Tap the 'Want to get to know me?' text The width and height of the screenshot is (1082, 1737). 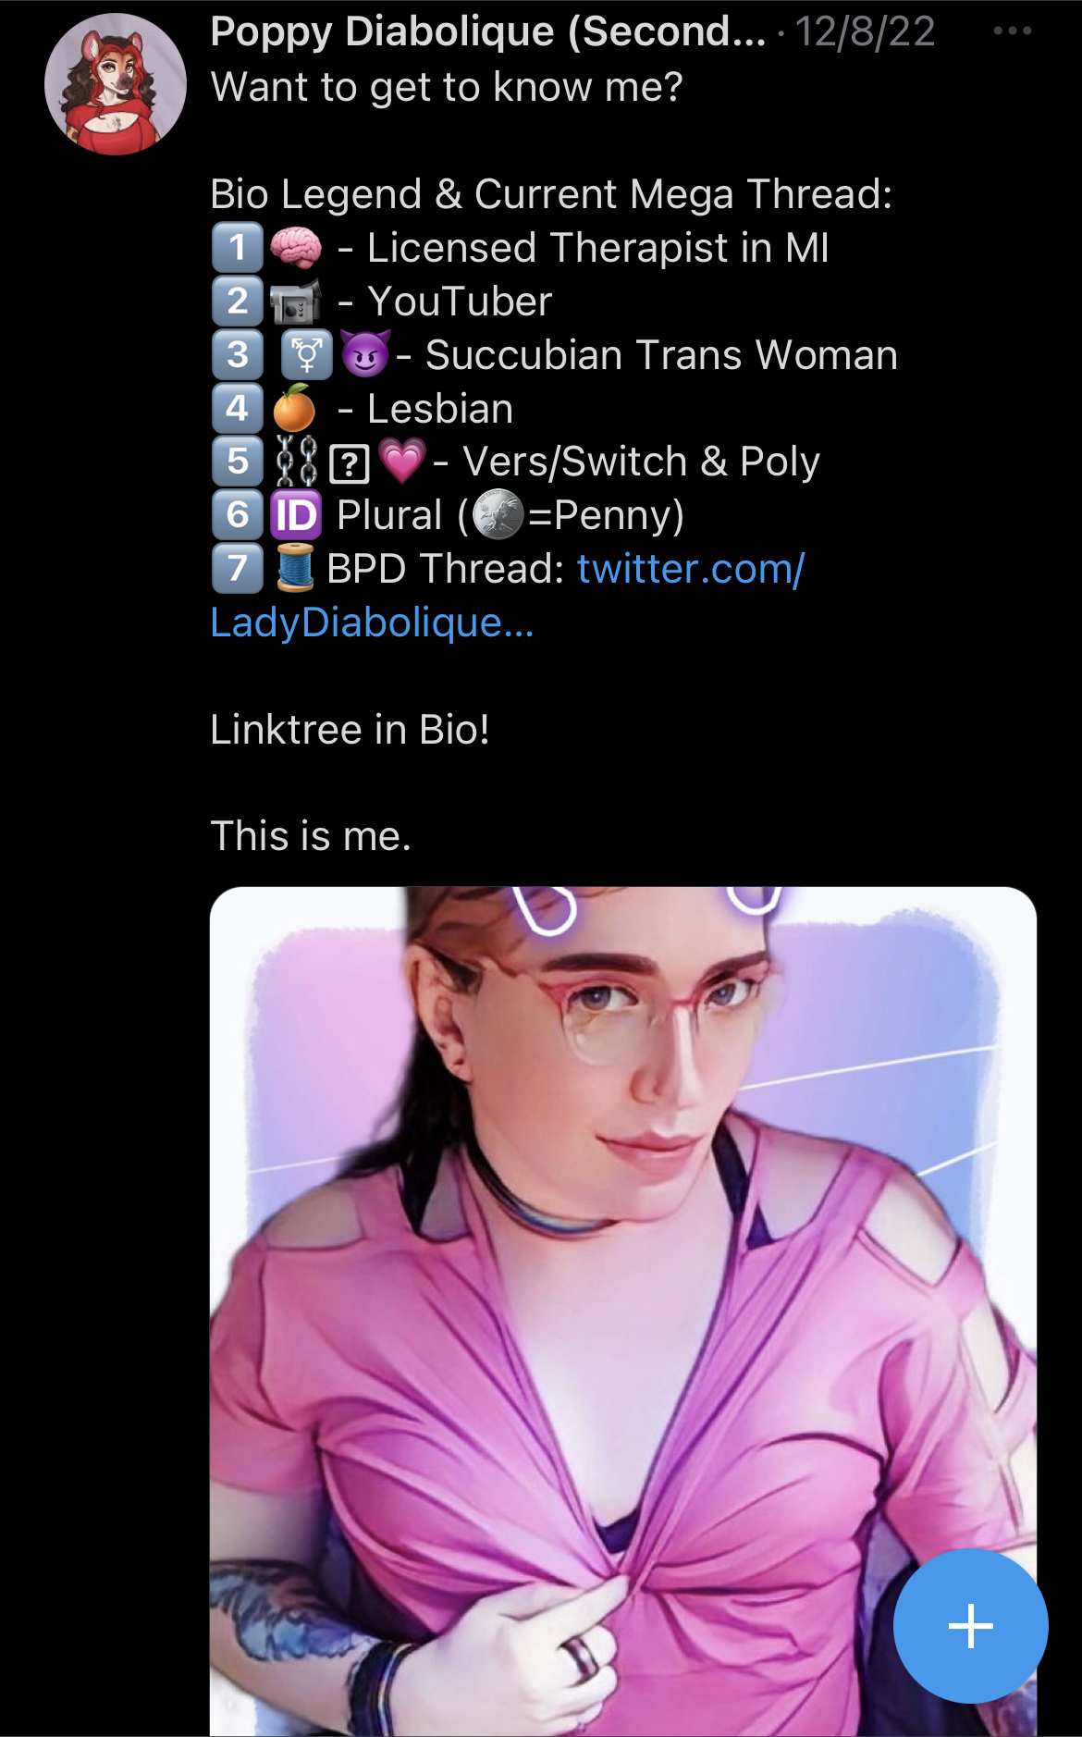(x=447, y=88)
